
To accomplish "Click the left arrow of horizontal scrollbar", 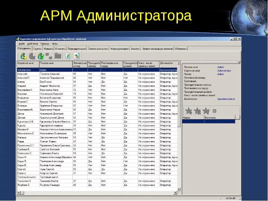I will point(19,193).
